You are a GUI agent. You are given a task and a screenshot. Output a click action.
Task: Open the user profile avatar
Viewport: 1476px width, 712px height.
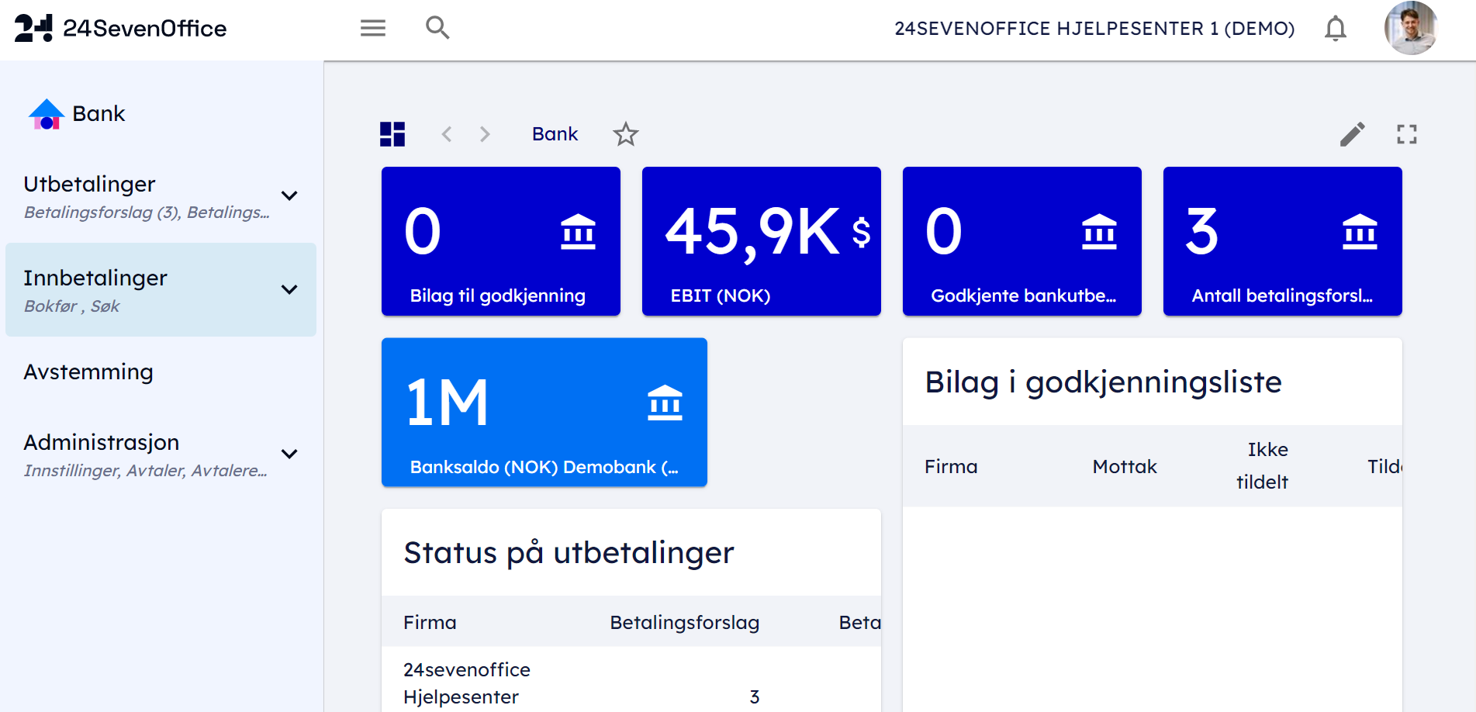[1410, 29]
